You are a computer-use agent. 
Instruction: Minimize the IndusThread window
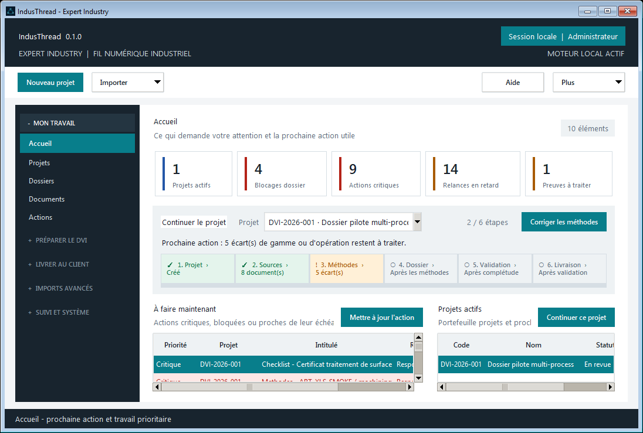tap(587, 11)
